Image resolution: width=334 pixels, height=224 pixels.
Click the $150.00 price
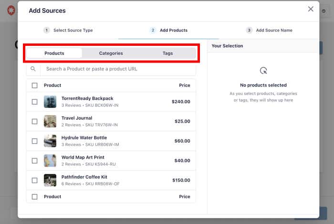point(181,180)
